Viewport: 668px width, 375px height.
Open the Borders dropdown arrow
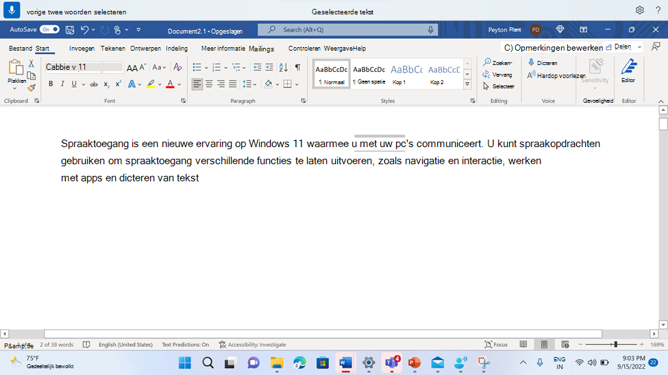(297, 84)
